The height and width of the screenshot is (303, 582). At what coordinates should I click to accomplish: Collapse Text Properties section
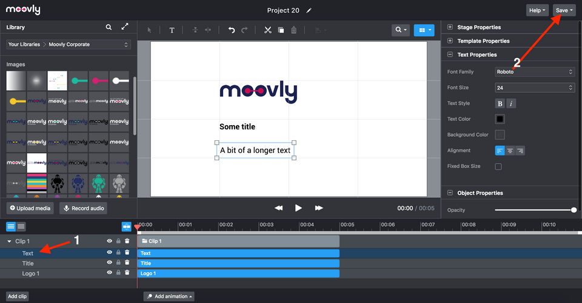450,54
